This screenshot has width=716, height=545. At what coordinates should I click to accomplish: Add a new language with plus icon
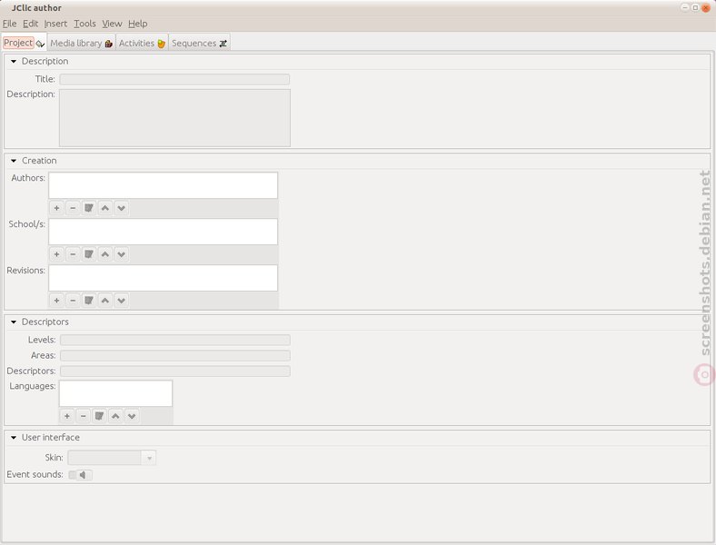point(67,416)
